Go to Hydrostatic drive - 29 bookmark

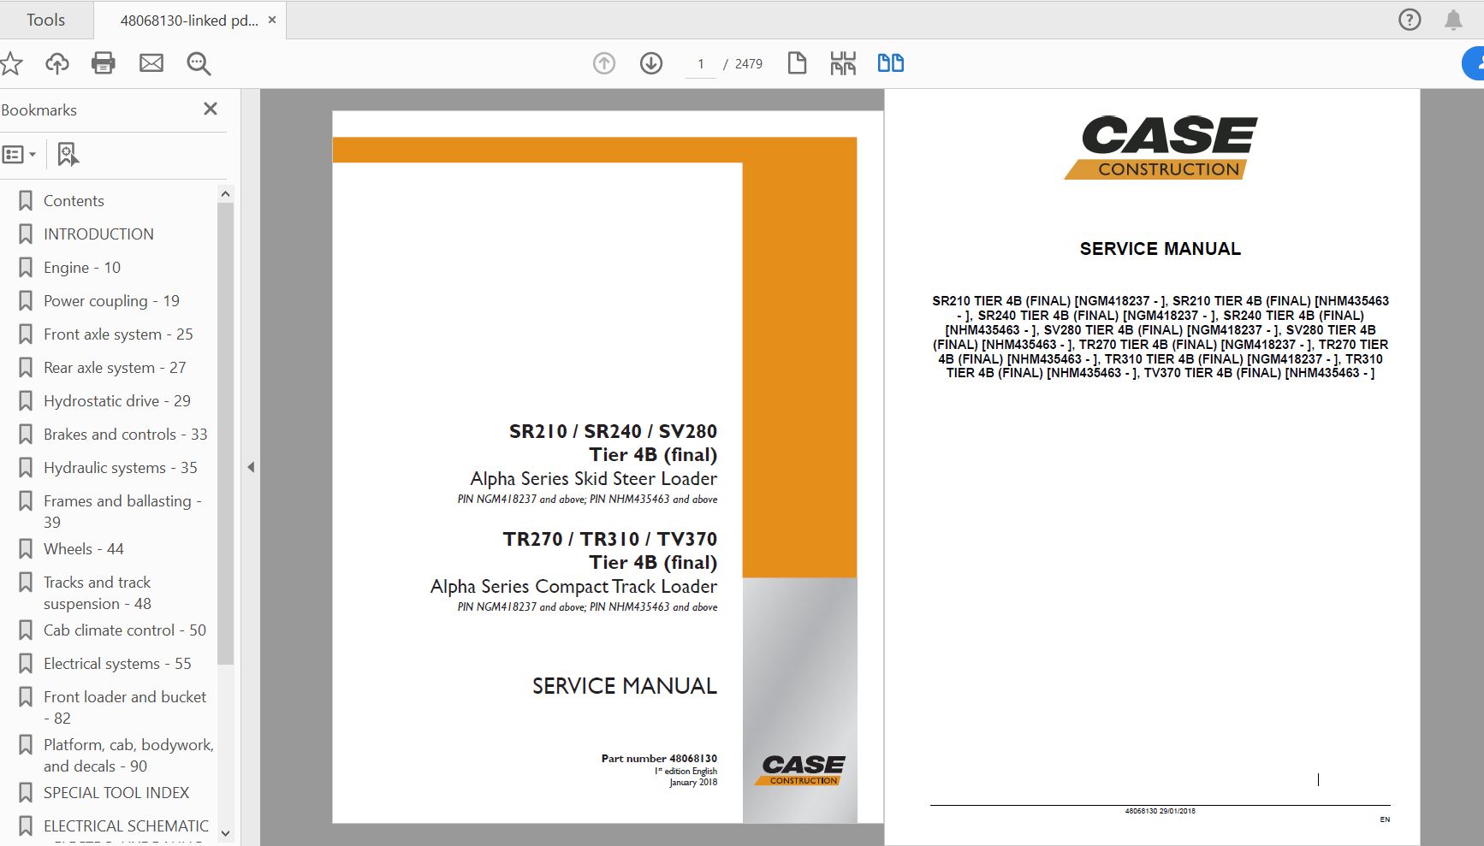117,401
